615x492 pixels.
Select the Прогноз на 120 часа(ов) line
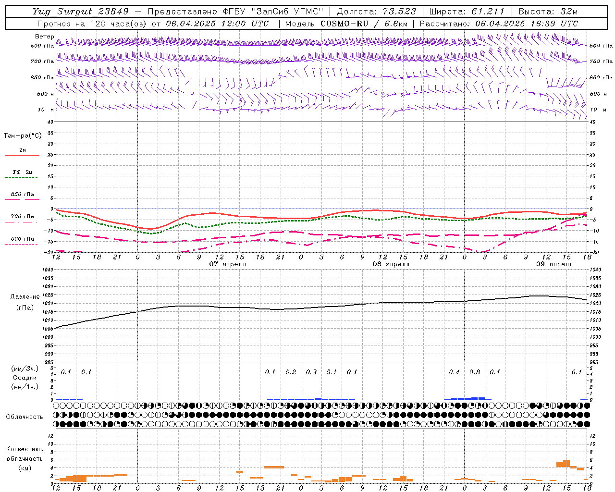tap(153, 24)
